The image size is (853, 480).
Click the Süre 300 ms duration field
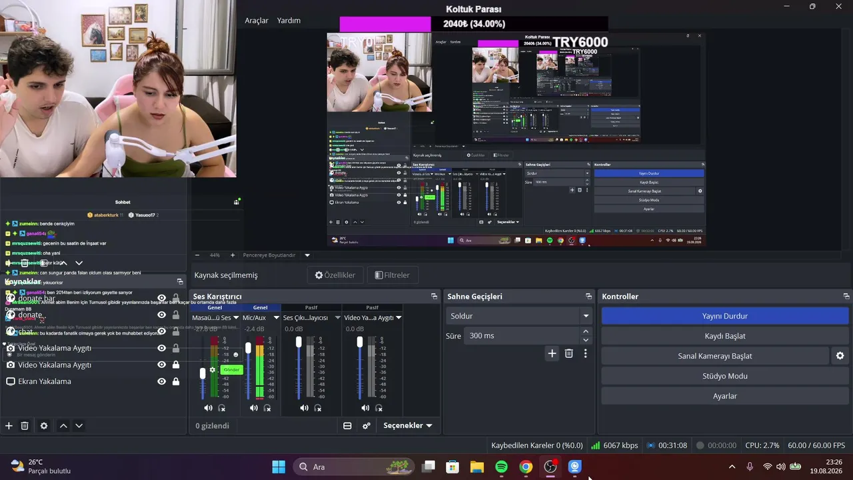pos(522,335)
